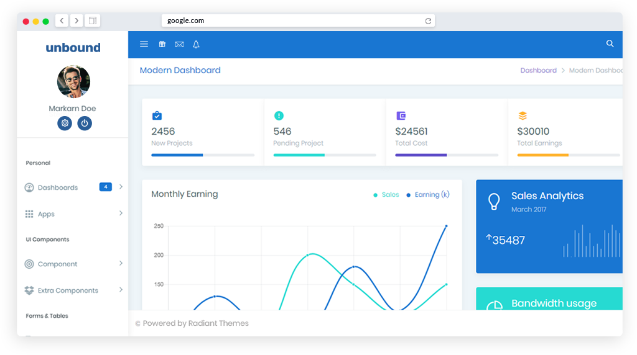Expand the Dashboards sidebar menu
Screen dimensions: 637x355
[58, 187]
